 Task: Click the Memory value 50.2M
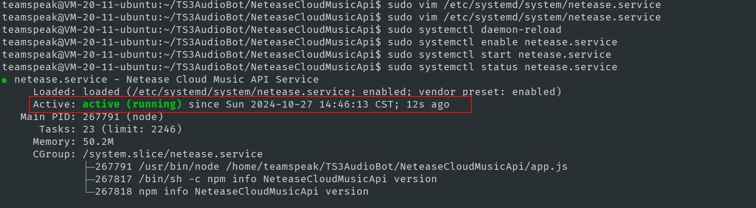tap(98, 142)
